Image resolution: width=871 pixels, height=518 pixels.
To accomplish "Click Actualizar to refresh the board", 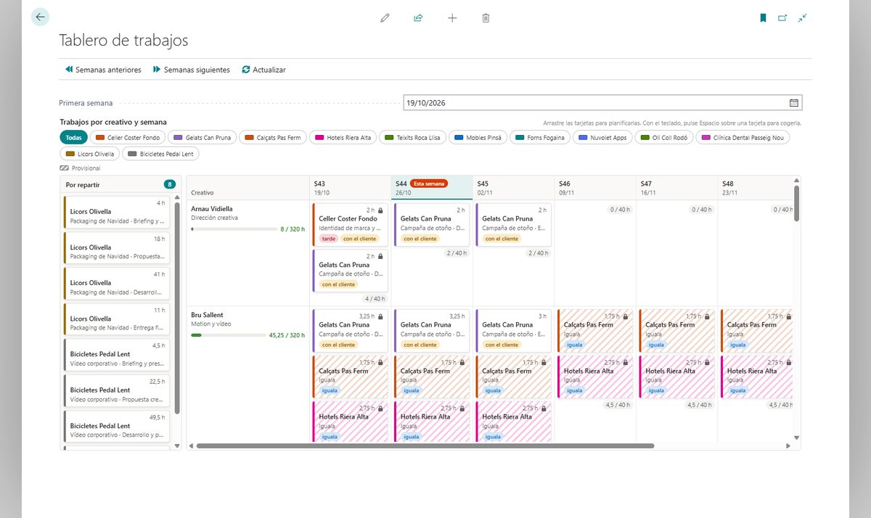I will pos(264,70).
